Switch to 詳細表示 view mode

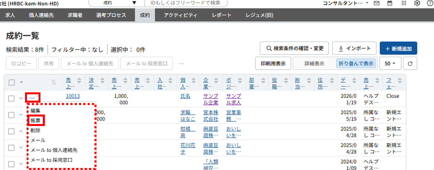coord(314,63)
